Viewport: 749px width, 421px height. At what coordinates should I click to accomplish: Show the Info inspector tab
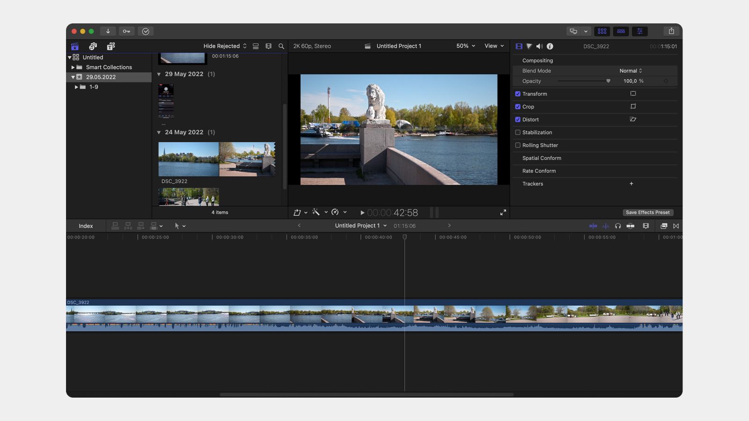click(550, 46)
